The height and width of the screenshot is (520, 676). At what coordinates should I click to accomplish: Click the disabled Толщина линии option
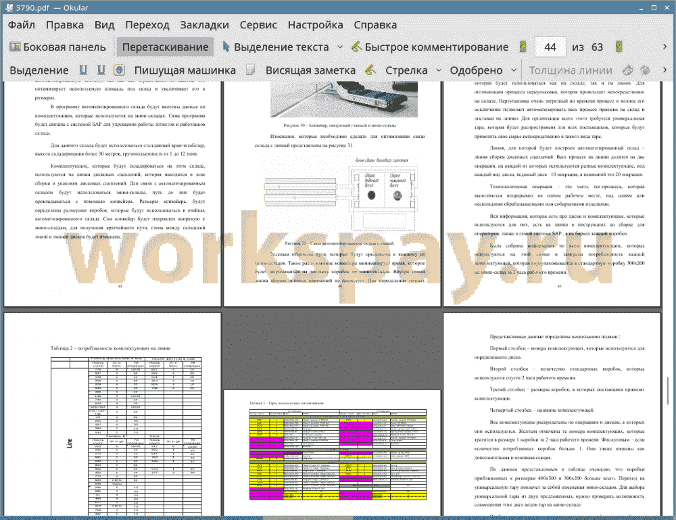click(x=571, y=70)
